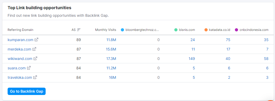Select the Referring Domain column header
Image resolution: width=275 pixels, height=101 pixels.
pyautogui.click(x=20, y=30)
